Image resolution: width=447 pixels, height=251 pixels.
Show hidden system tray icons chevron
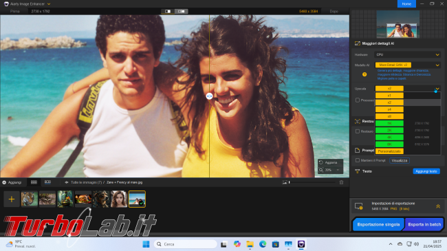391,244
